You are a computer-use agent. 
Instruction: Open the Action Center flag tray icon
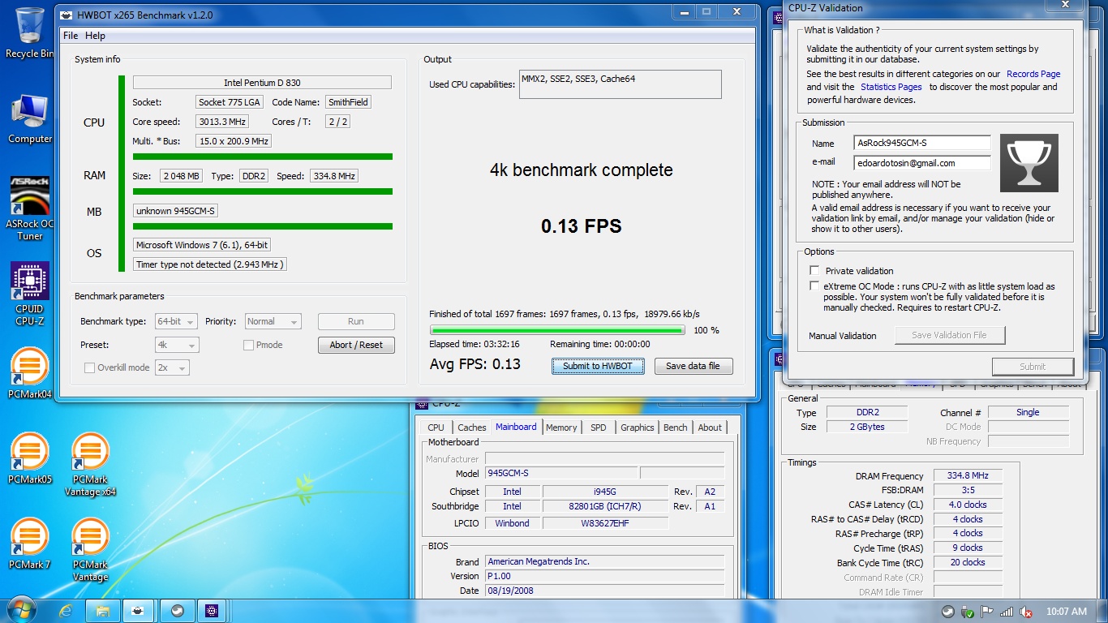click(987, 612)
